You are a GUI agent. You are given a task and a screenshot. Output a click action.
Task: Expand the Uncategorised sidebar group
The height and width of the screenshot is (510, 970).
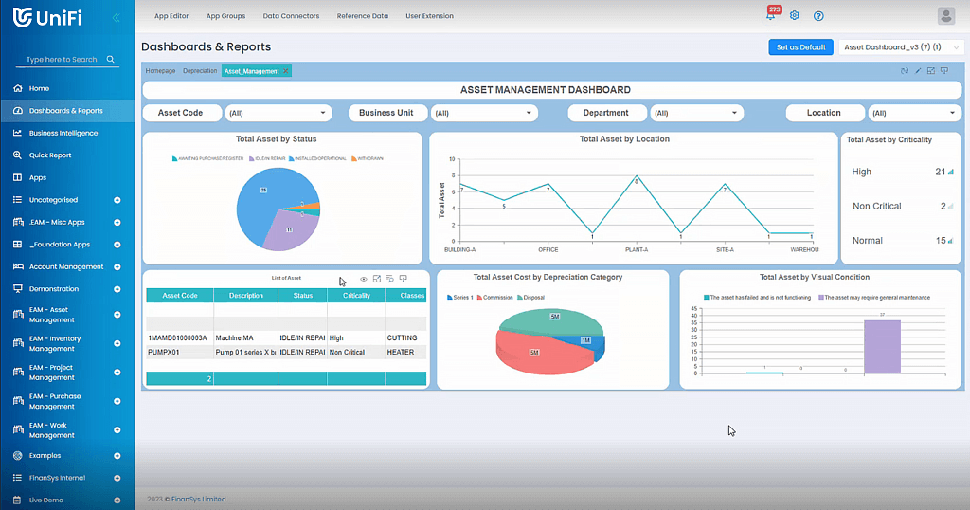click(117, 200)
